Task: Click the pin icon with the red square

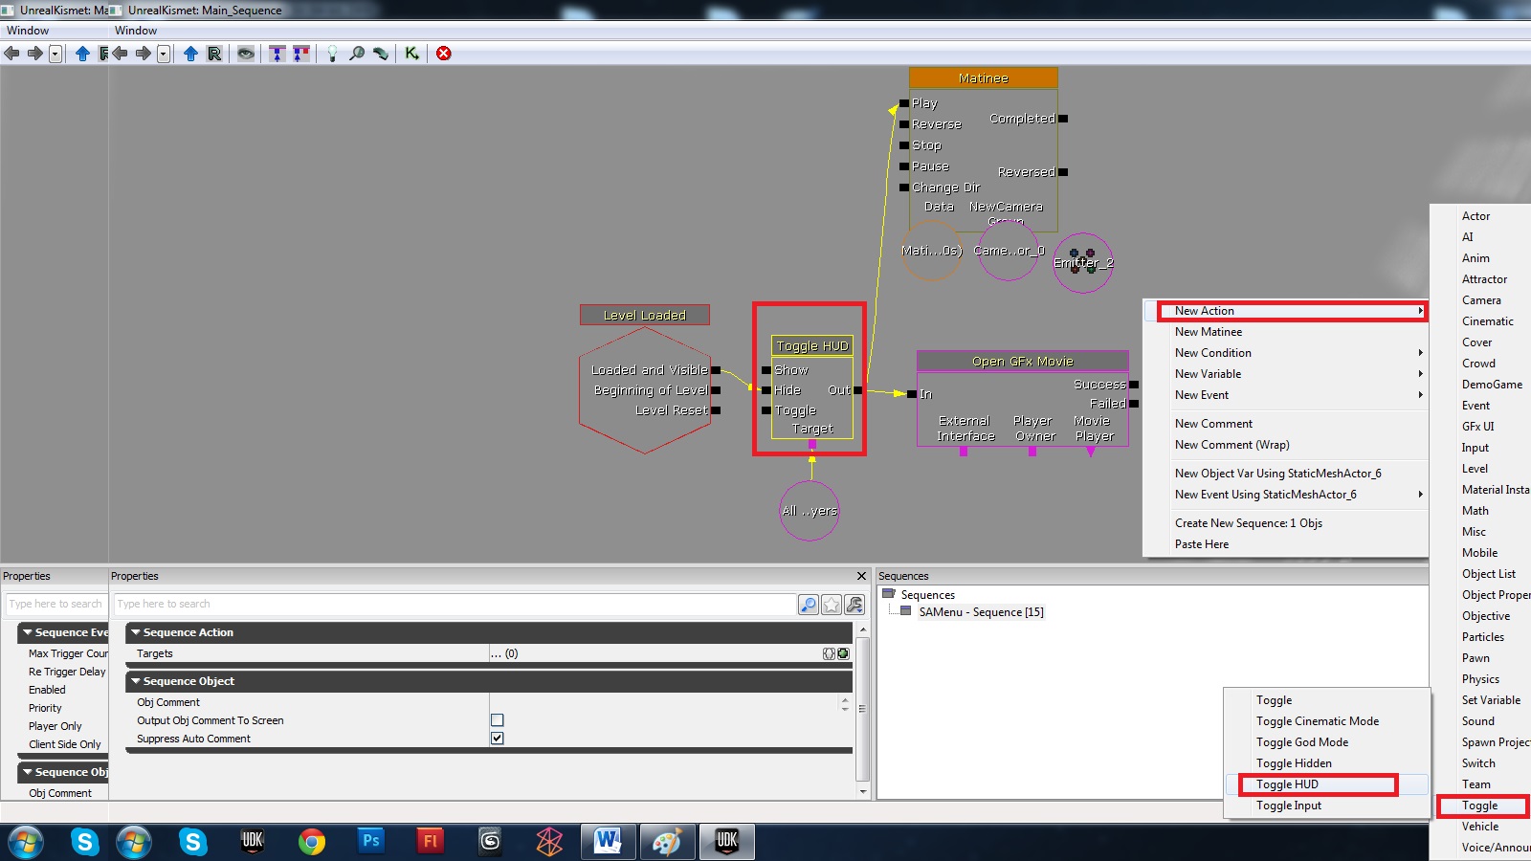Action: 301,54
